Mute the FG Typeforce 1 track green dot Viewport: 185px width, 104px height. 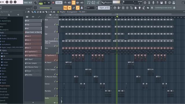pyautogui.click(x=57, y=60)
